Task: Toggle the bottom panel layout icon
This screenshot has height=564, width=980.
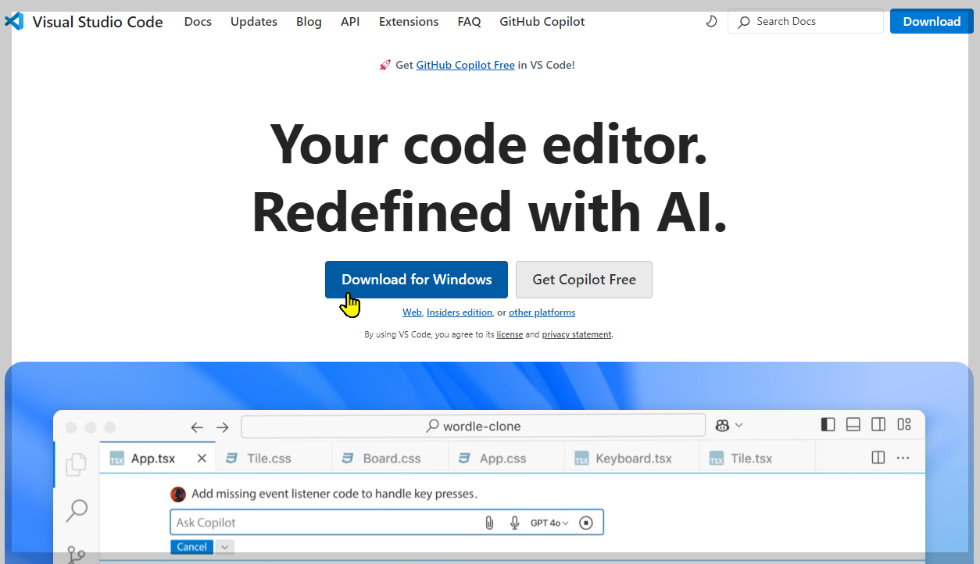Action: tap(853, 424)
